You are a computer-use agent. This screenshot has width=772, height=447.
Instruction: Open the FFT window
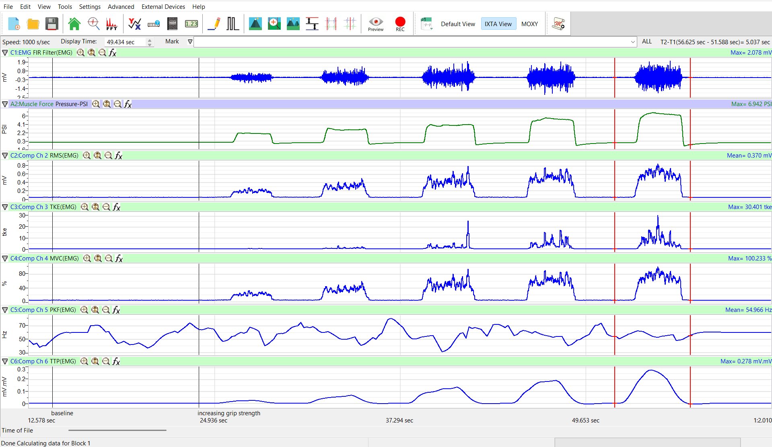(112, 24)
